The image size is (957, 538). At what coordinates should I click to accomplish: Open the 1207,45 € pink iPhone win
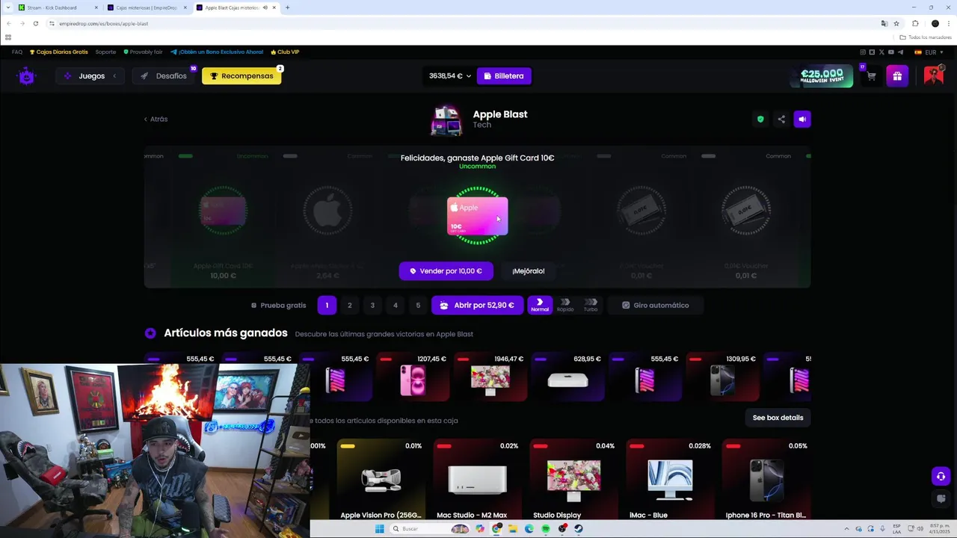point(413,378)
